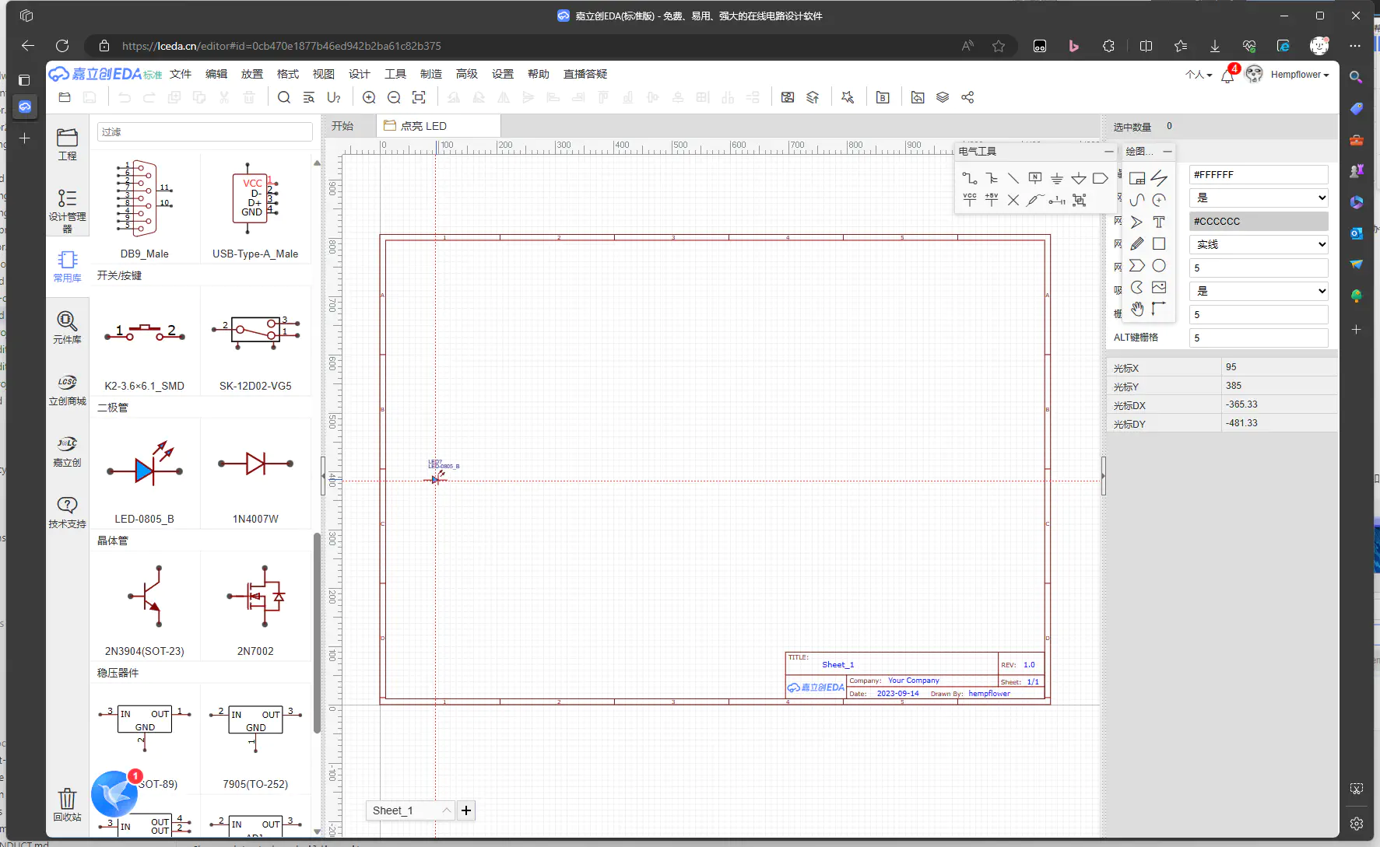Open the component library sidebar panel
This screenshot has height=847, width=1380.
[67, 327]
